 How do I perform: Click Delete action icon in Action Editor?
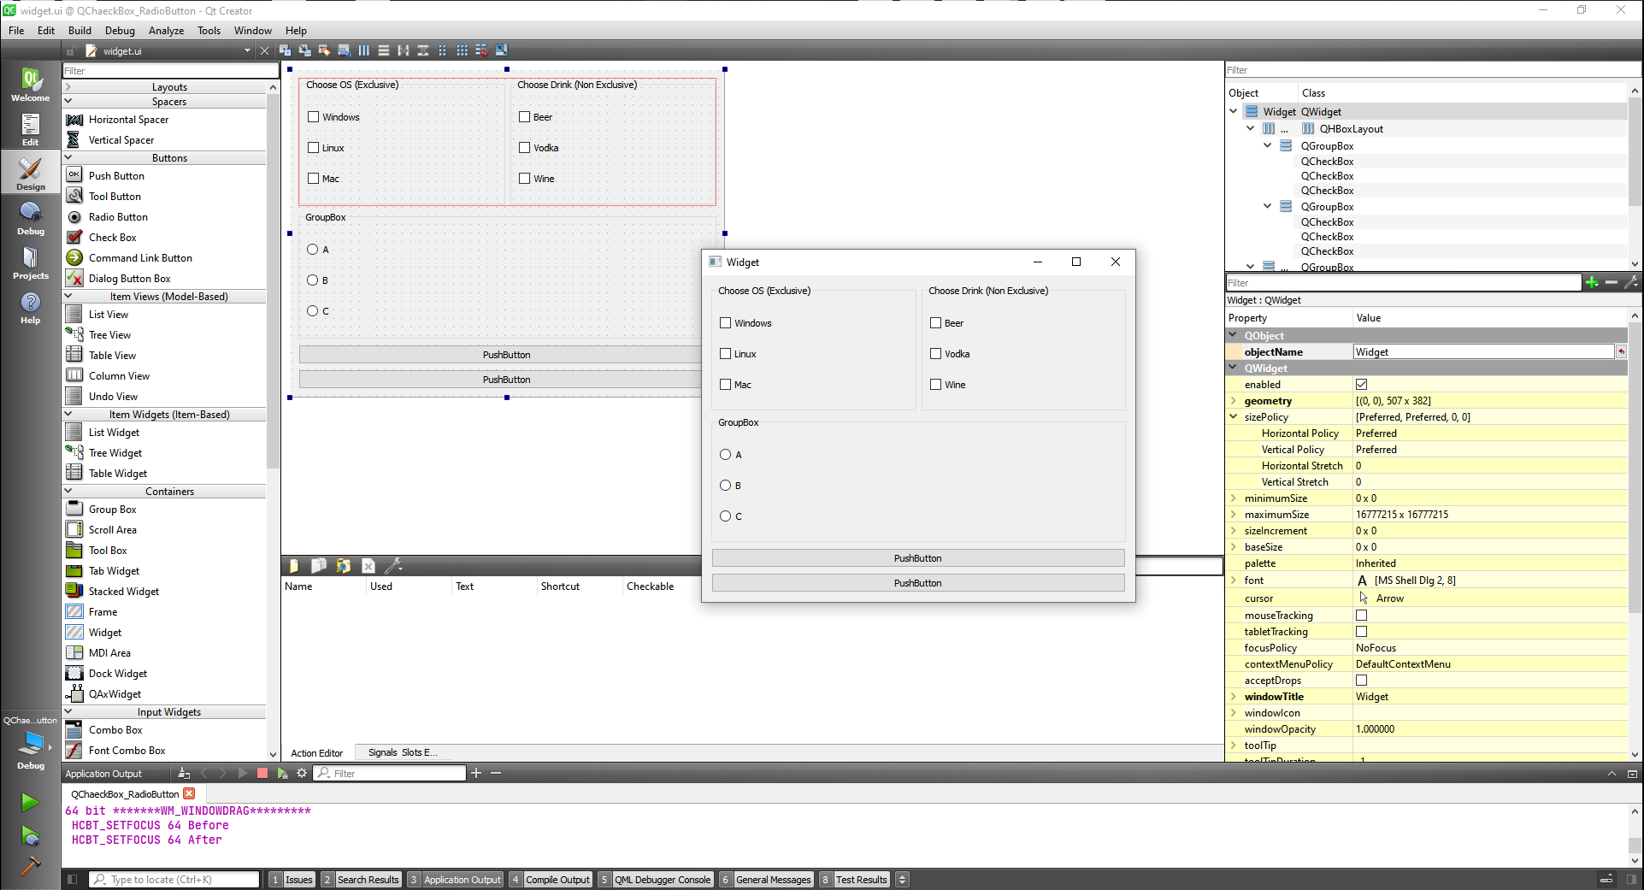368,565
